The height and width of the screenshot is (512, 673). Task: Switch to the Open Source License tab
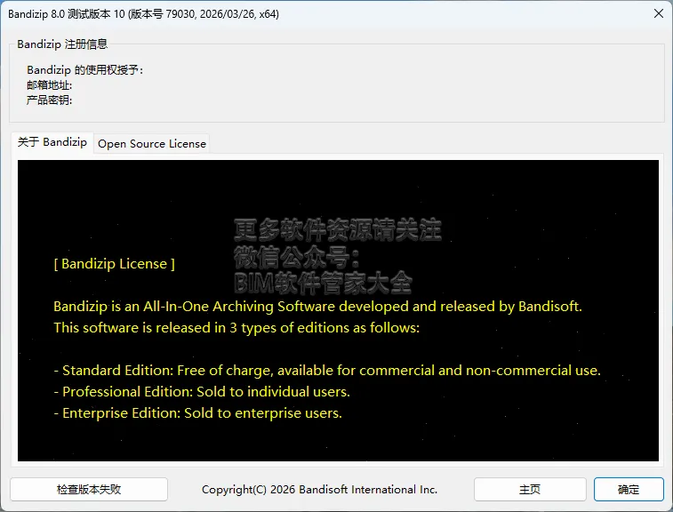[x=152, y=143]
